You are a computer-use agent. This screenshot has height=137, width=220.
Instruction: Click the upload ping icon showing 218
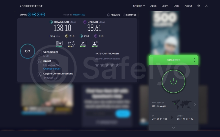(96, 36)
